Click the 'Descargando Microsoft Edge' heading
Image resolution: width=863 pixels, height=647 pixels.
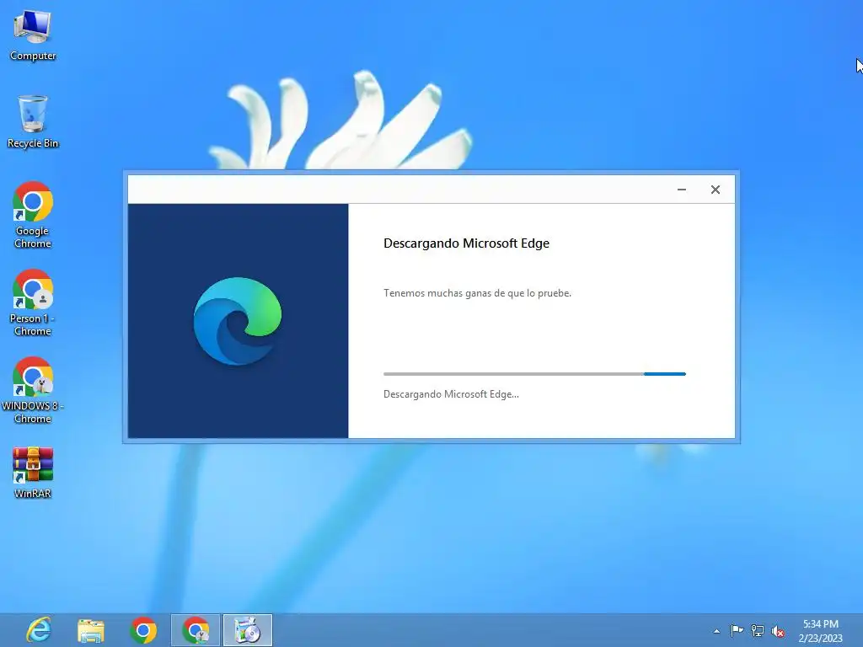(x=466, y=243)
